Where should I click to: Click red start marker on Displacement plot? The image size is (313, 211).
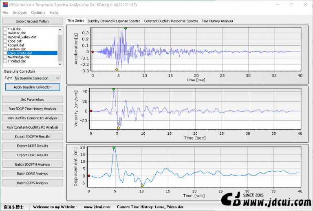89,176
